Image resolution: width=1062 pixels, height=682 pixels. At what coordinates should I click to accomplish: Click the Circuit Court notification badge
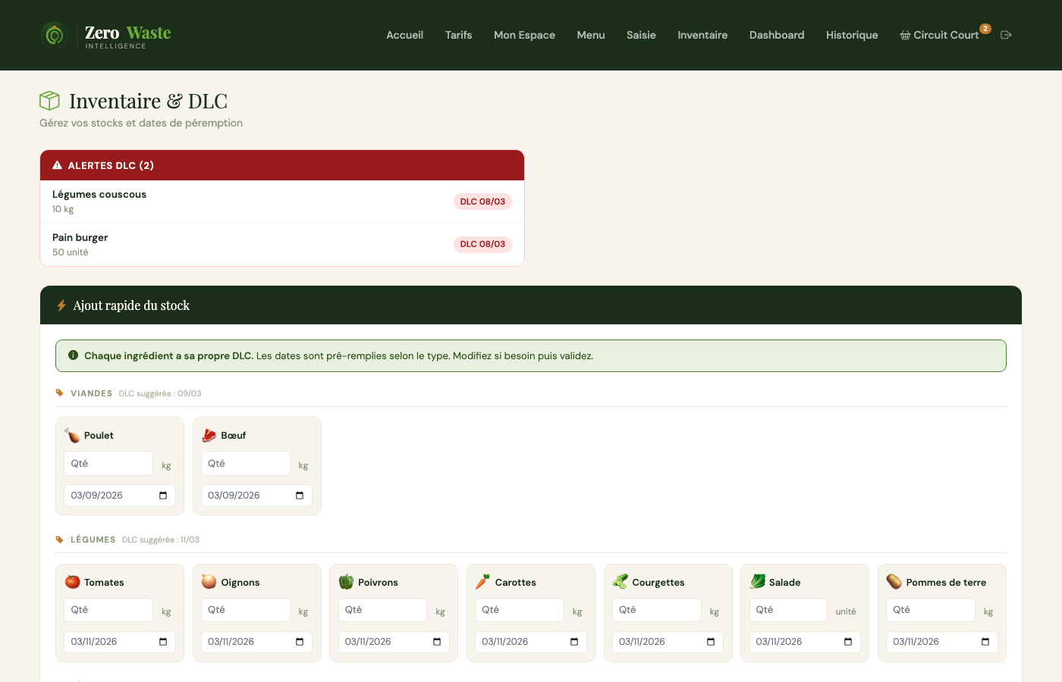[985, 29]
